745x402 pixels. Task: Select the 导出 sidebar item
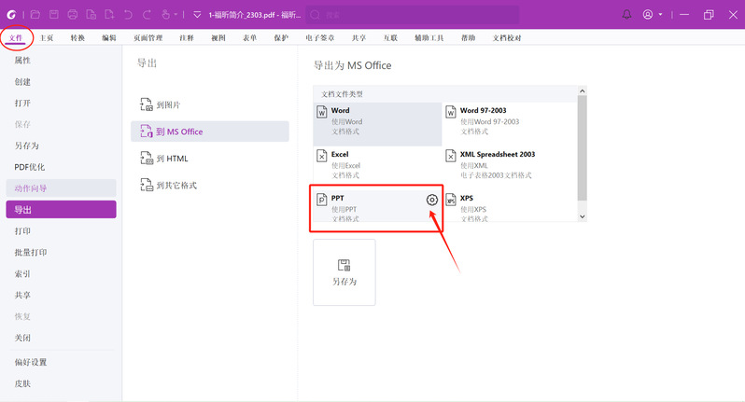pos(61,209)
